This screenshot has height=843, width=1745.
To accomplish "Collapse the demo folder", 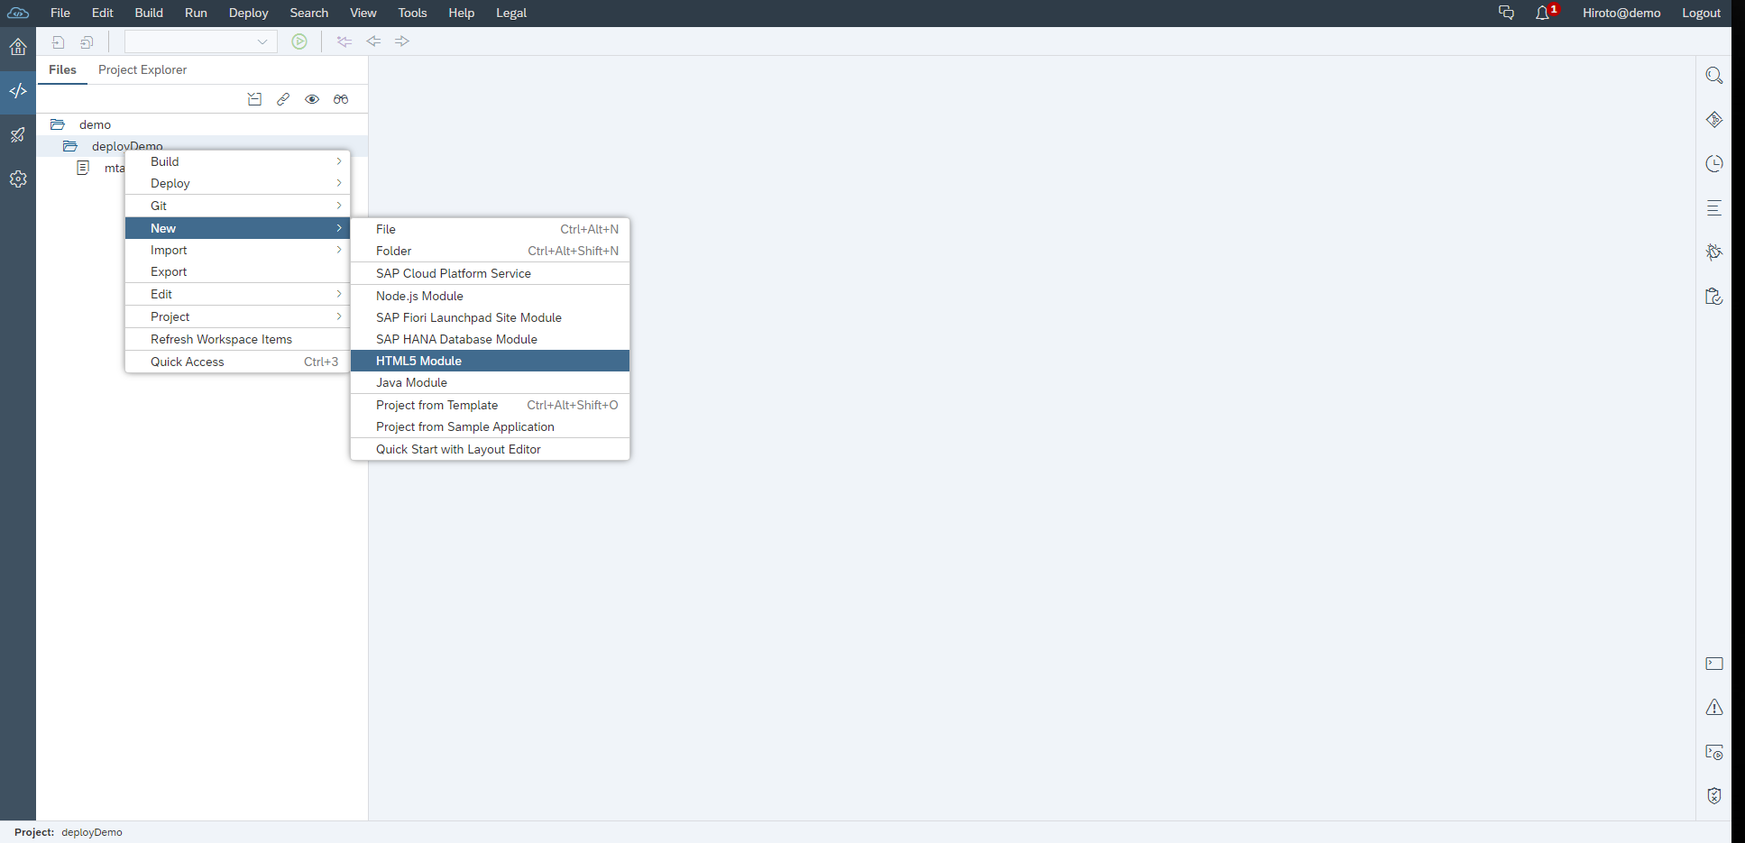I will (58, 124).
